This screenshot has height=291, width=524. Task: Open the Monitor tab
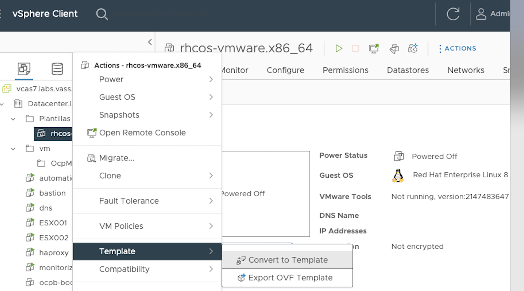235,70
